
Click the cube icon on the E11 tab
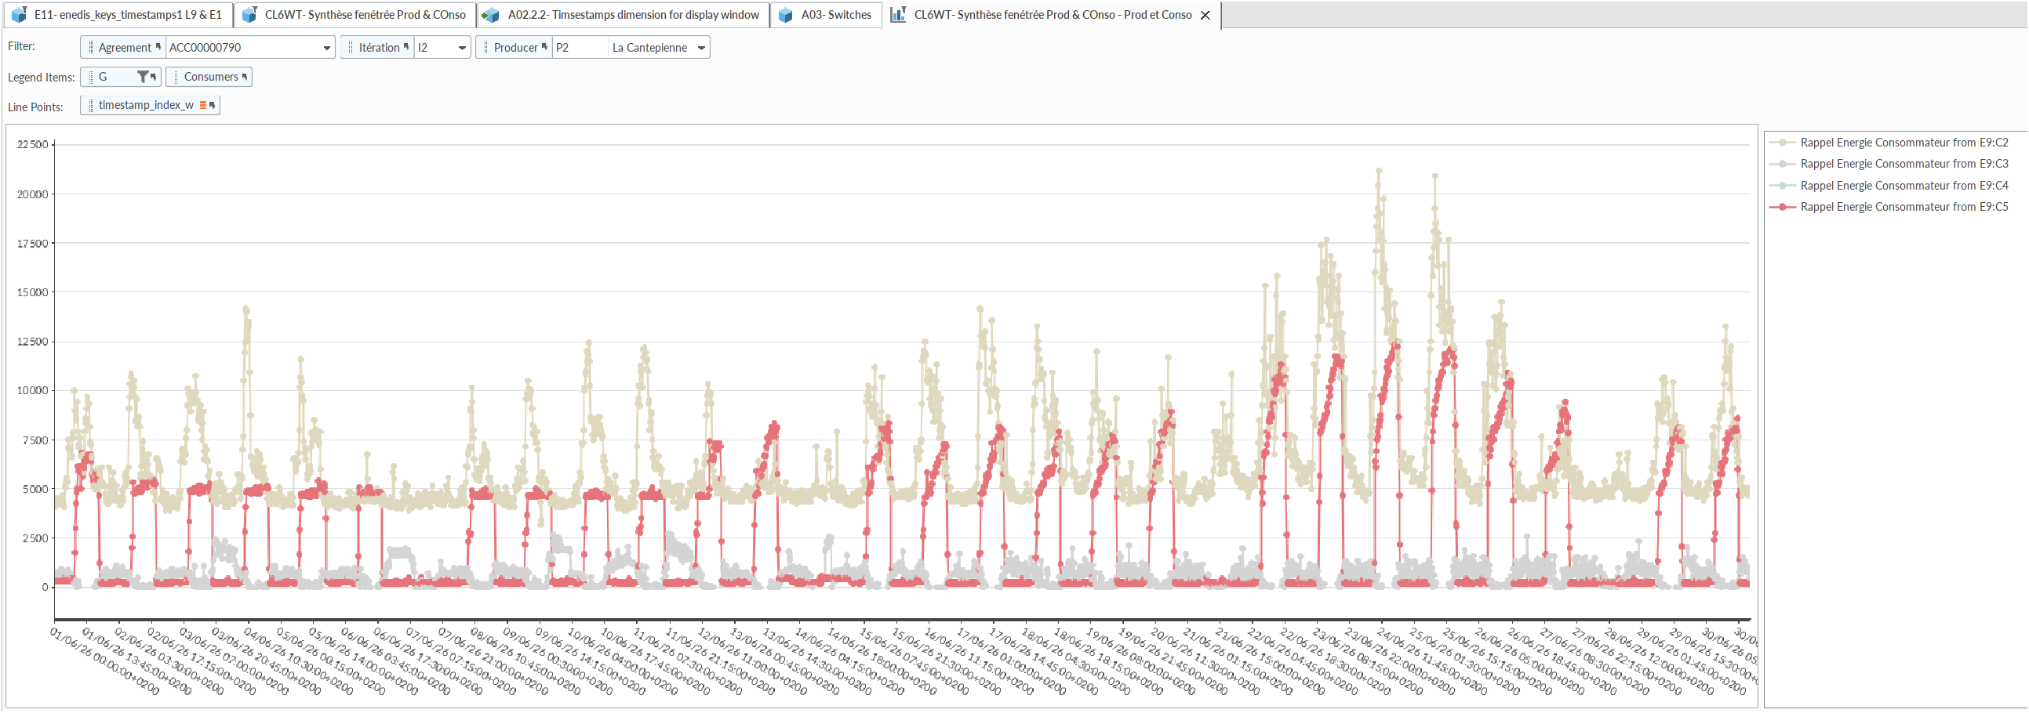point(19,15)
